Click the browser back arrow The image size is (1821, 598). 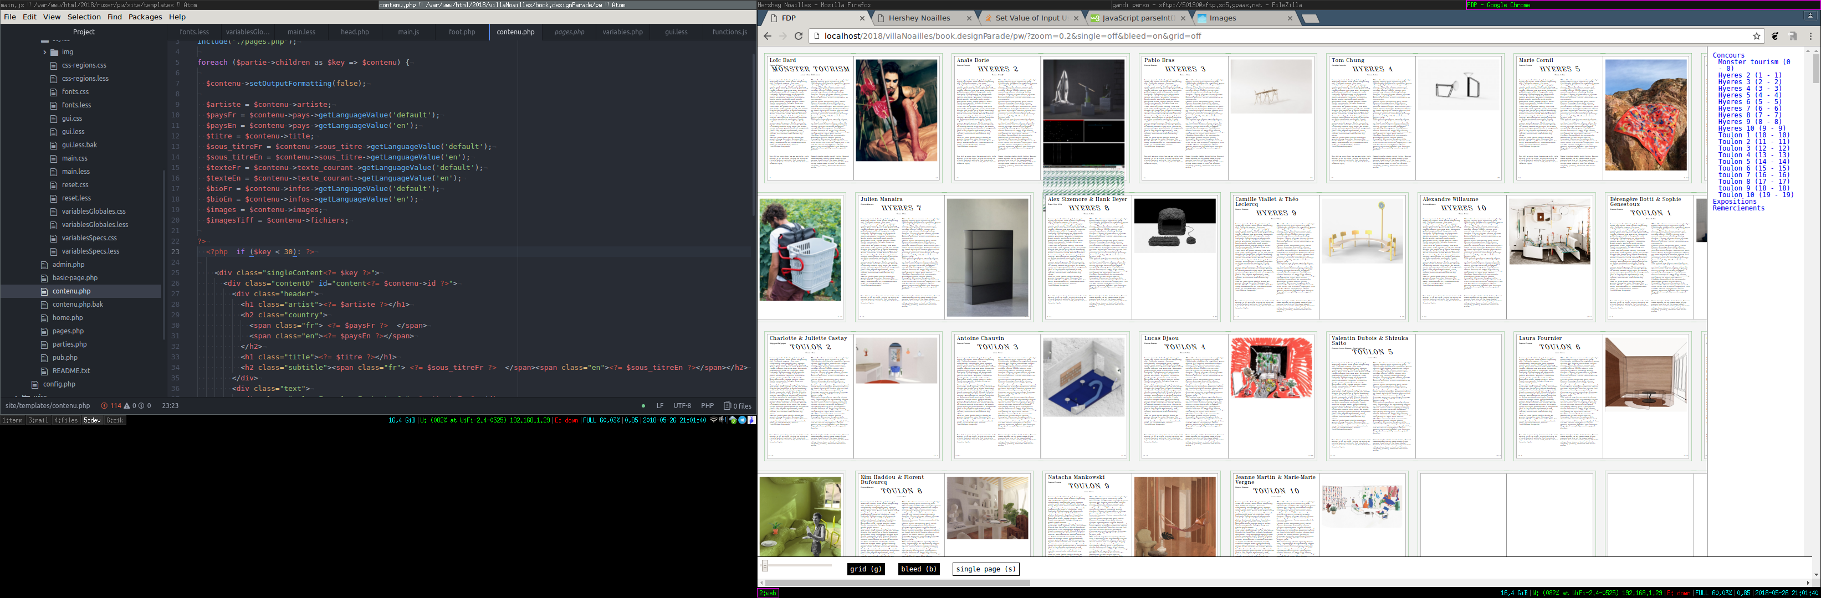click(768, 36)
